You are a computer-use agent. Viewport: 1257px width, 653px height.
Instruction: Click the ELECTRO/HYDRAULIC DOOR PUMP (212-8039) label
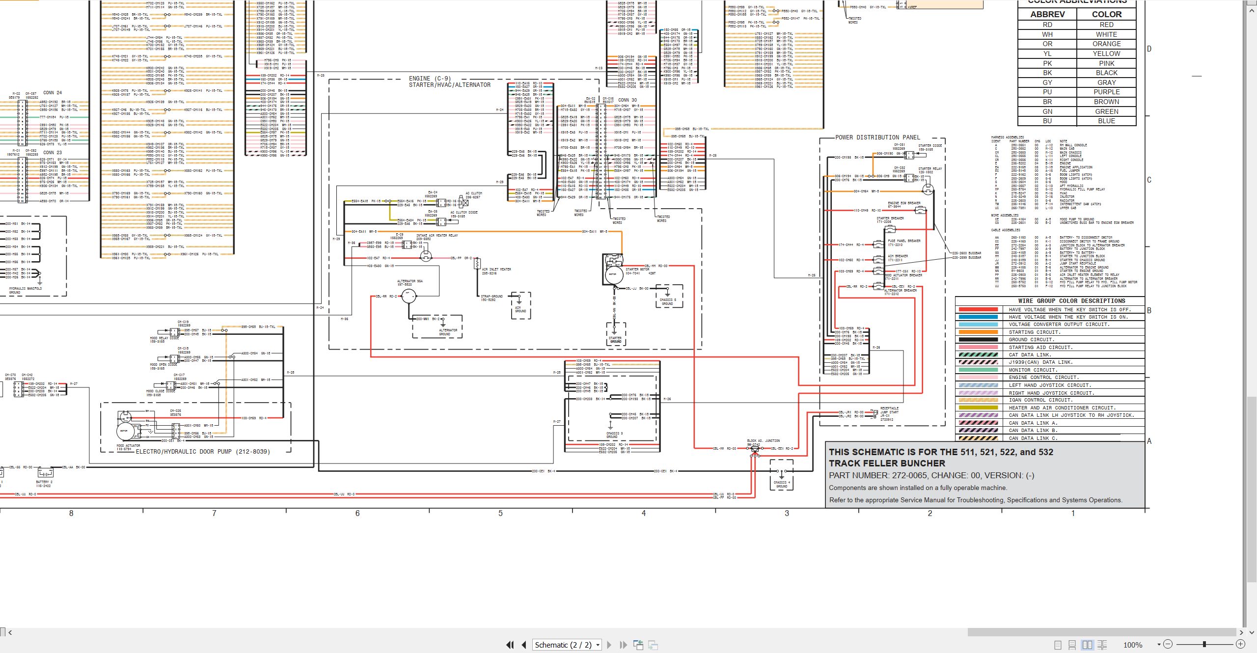tap(203, 452)
